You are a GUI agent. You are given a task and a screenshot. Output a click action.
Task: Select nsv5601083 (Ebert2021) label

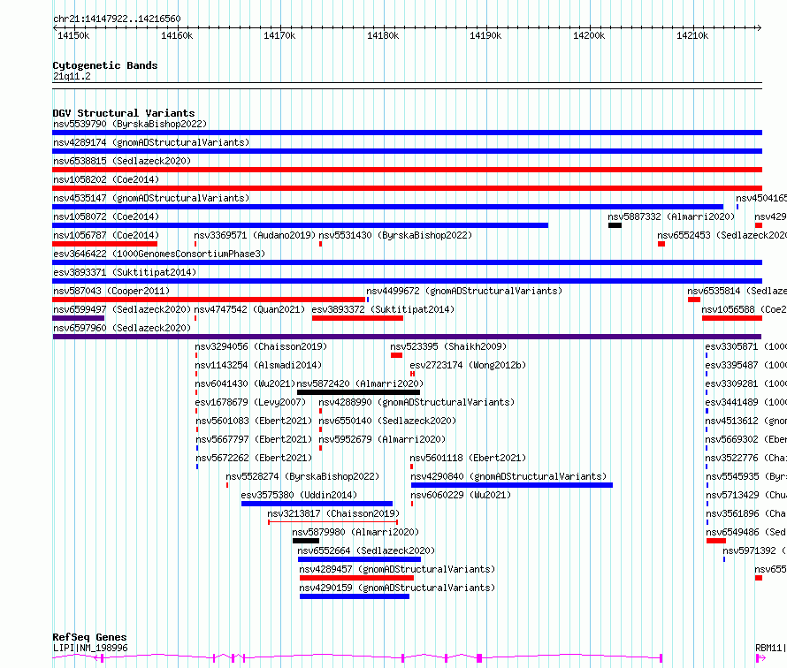pos(254,421)
